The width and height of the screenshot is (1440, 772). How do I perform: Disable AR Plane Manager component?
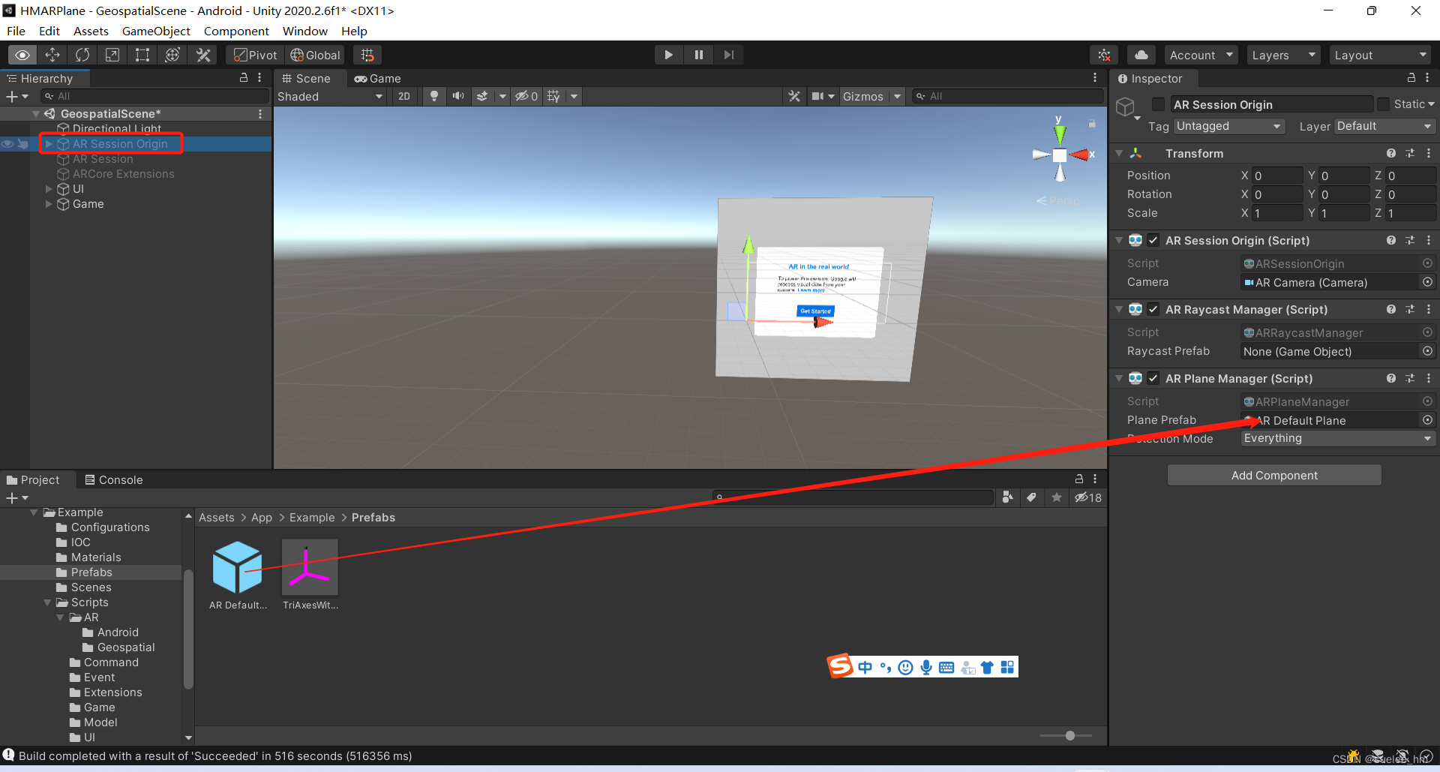(1153, 378)
